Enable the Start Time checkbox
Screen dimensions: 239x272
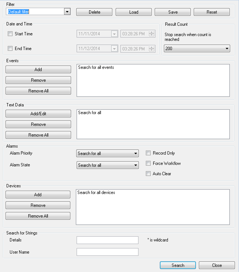pos(10,33)
